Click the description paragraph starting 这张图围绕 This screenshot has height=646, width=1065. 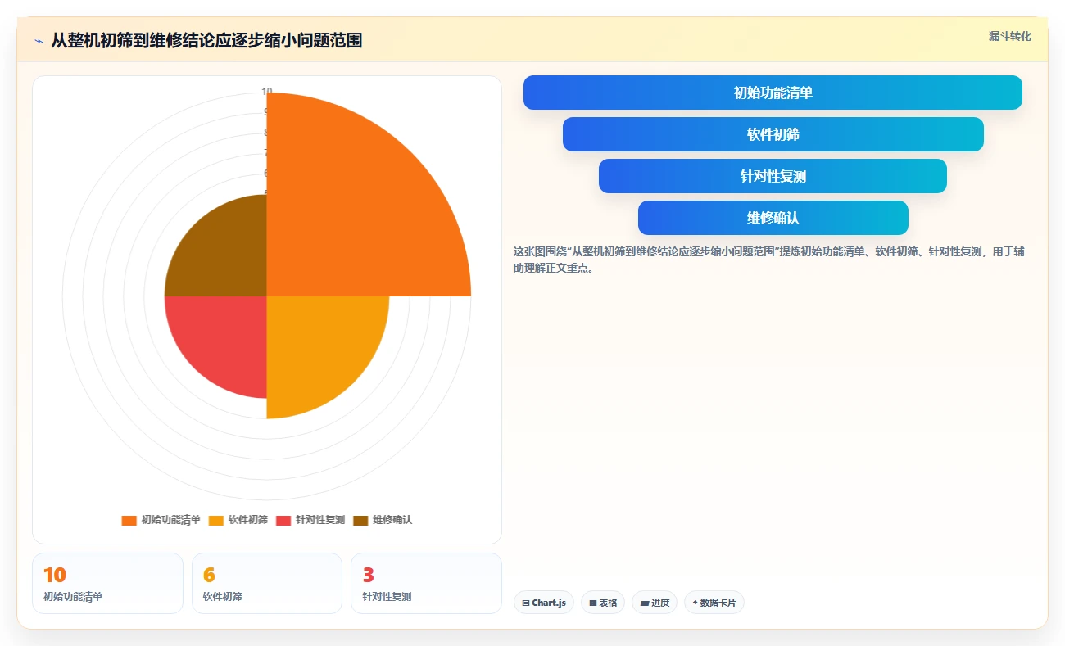click(768, 260)
